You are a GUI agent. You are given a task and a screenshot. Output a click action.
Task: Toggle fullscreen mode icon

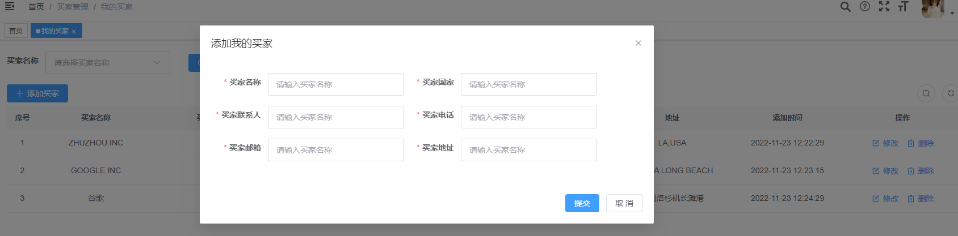click(x=884, y=7)
